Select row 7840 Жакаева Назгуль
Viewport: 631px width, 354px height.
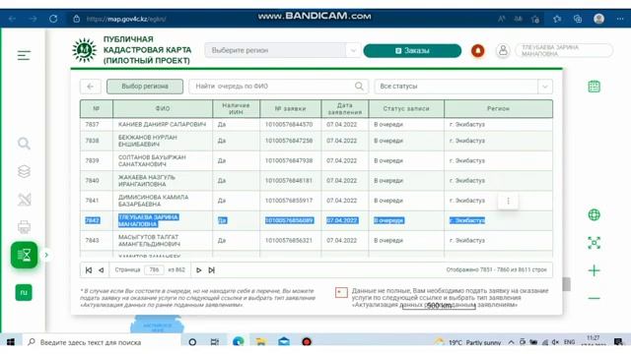click(316, 181)
